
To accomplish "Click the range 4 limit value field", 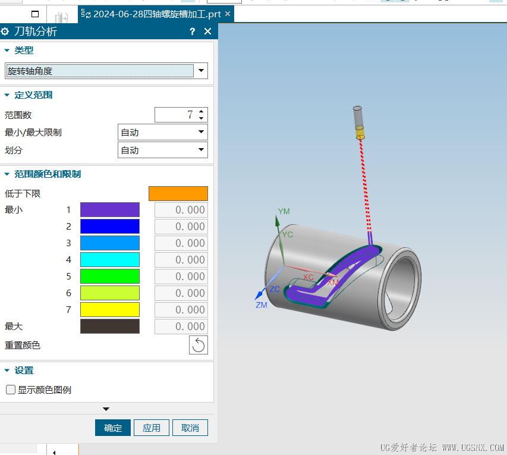I will point(181,259).
